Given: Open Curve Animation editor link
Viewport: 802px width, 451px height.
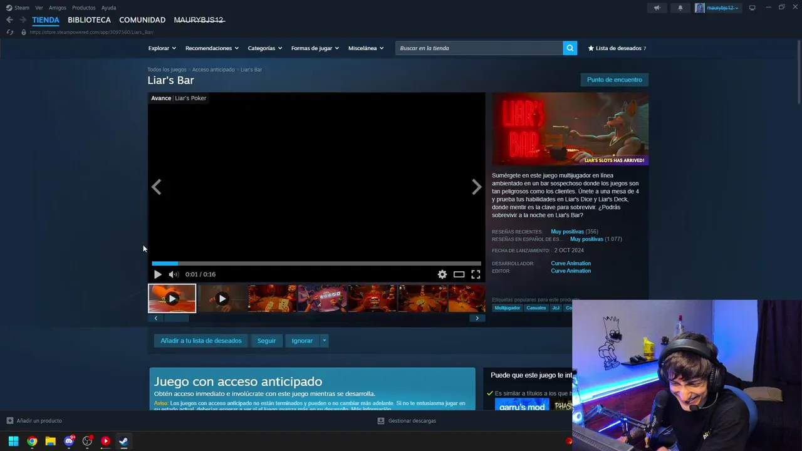Looking at the screenshot, I should click(x=571, y=271).
